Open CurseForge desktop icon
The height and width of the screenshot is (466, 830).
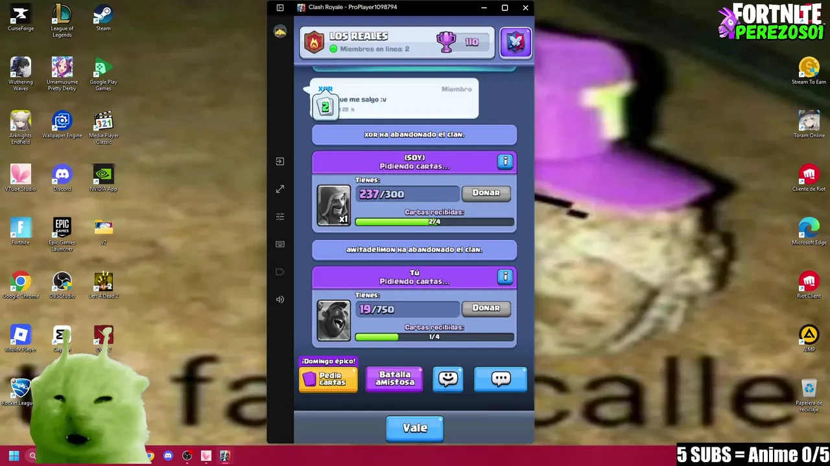(21, 18)
